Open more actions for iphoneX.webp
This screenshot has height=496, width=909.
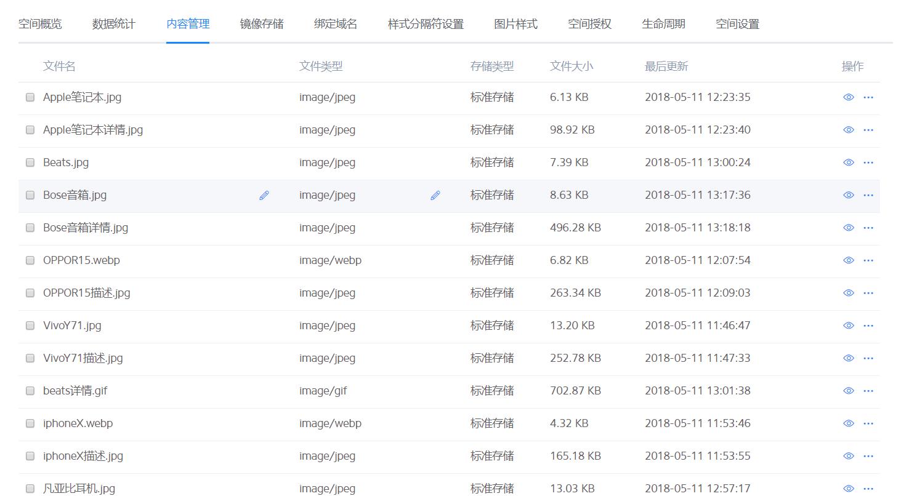tap(868, 423)
